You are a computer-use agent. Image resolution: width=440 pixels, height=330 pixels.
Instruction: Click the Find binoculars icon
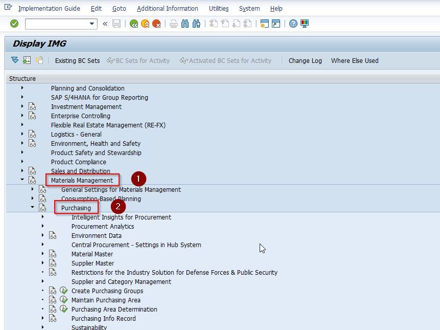[x=185, y=24]
